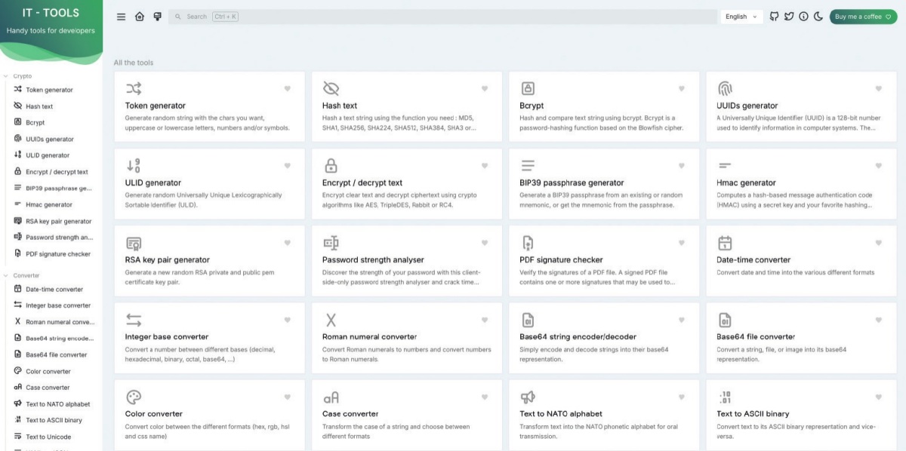Click the RSA key pair generator certificate icon
906x451 pixels.
tap(134, 243)
